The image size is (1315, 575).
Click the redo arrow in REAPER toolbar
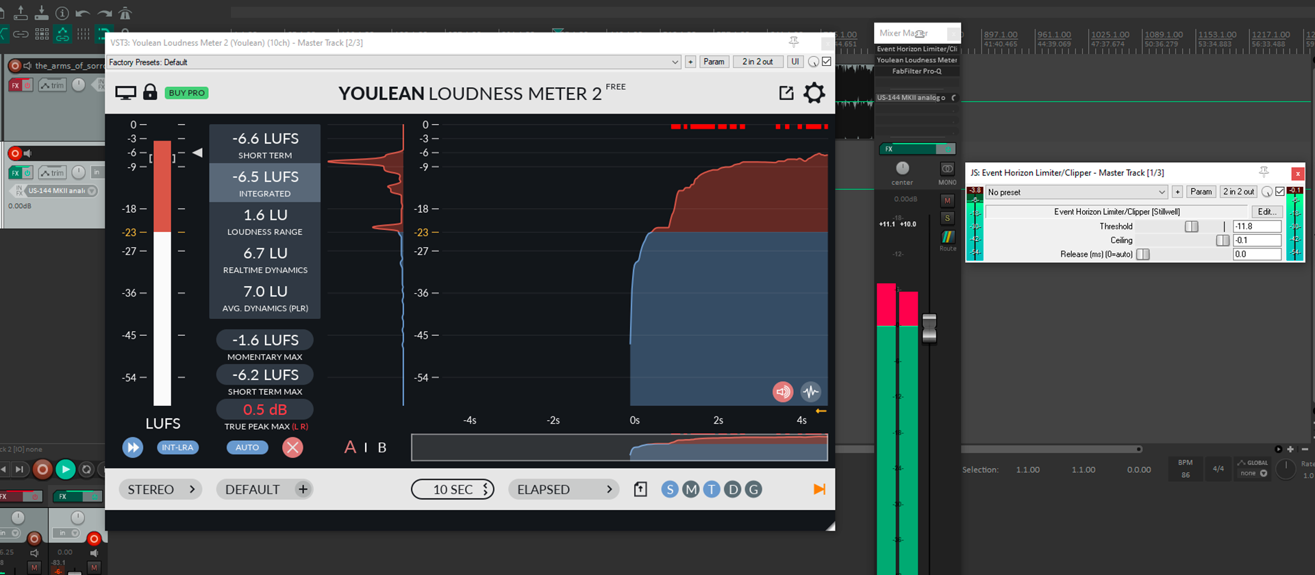pyautogui.click(x=104, y=13)
